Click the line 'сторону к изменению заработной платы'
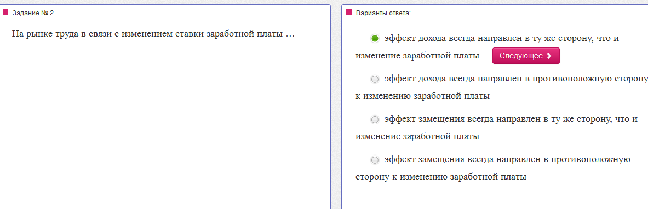 (x=441, y=177)
